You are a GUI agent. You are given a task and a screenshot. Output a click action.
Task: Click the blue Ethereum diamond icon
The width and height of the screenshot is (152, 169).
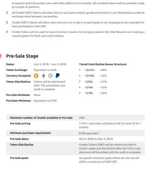pos(43,76)
